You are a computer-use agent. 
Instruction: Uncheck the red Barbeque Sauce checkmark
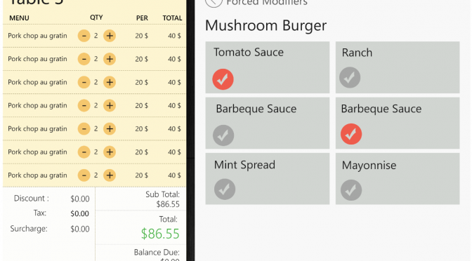[351, 134]
